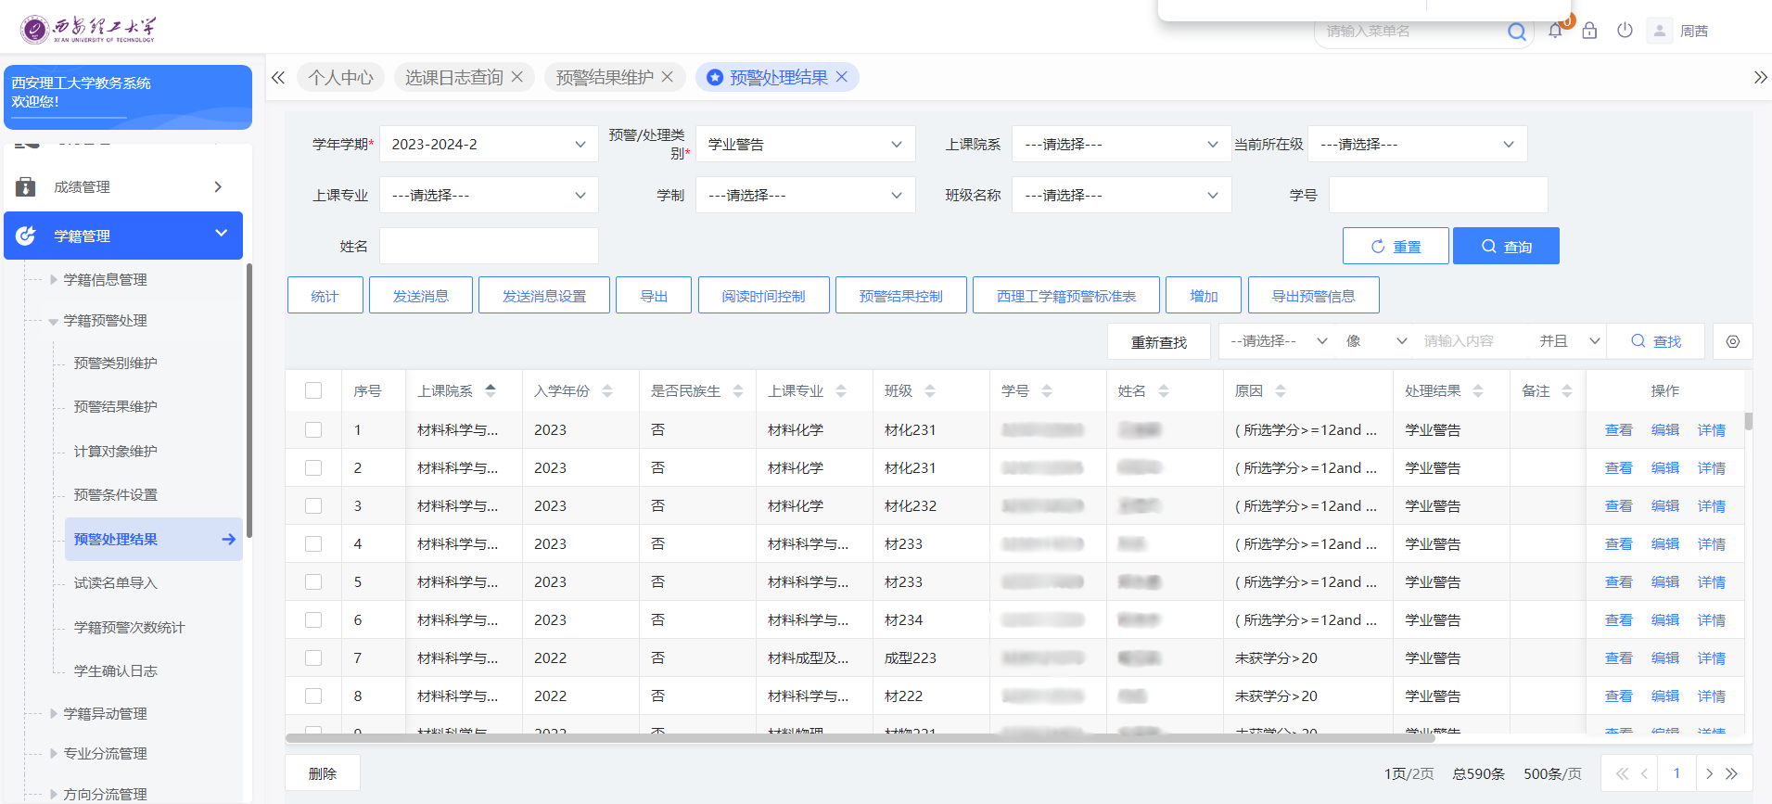Viewport: 1772px width, 804px height.
Task: Select the checkbox for row 5
Action: point(313,581)
